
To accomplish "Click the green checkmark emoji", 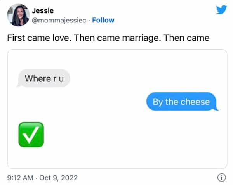I will 31,135.
